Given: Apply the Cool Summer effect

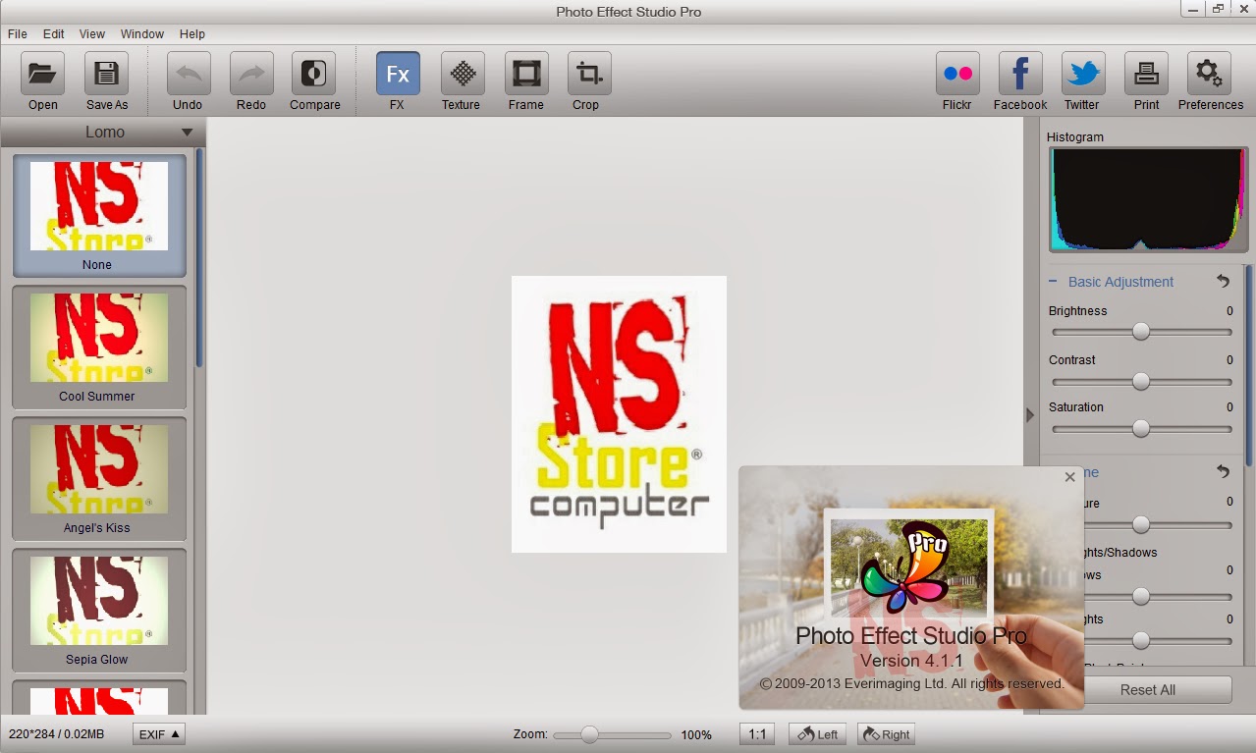Looking at the screenshot, I should [99, 348].
